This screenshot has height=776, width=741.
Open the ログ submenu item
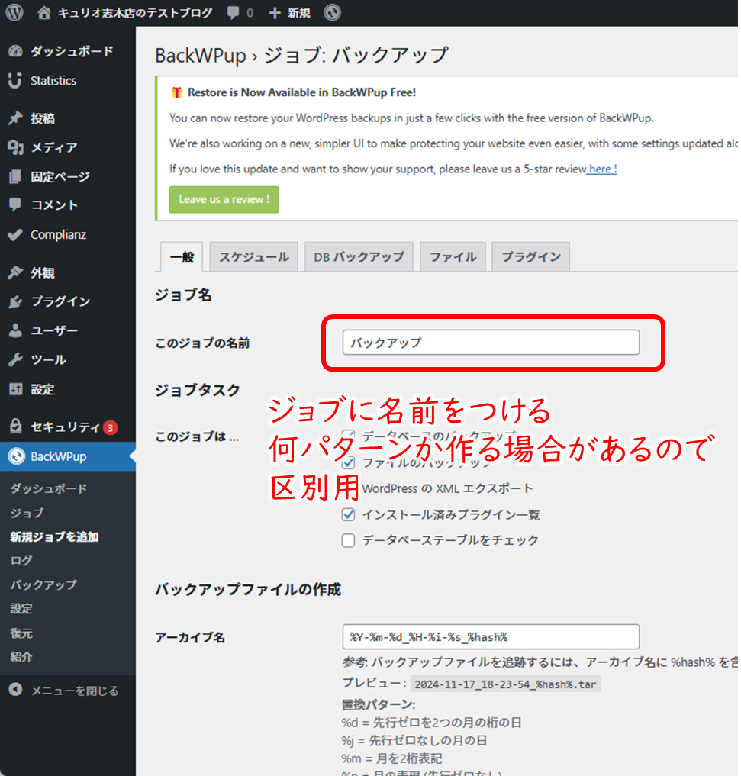pyautogui.click(x=21, y=560)
